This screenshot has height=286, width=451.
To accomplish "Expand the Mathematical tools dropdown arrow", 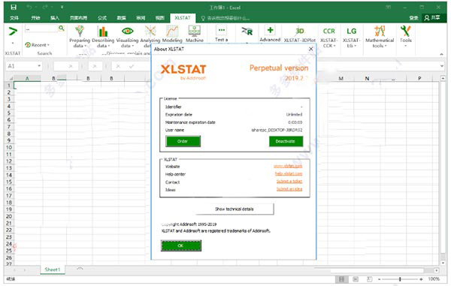I will coord(386,46).
